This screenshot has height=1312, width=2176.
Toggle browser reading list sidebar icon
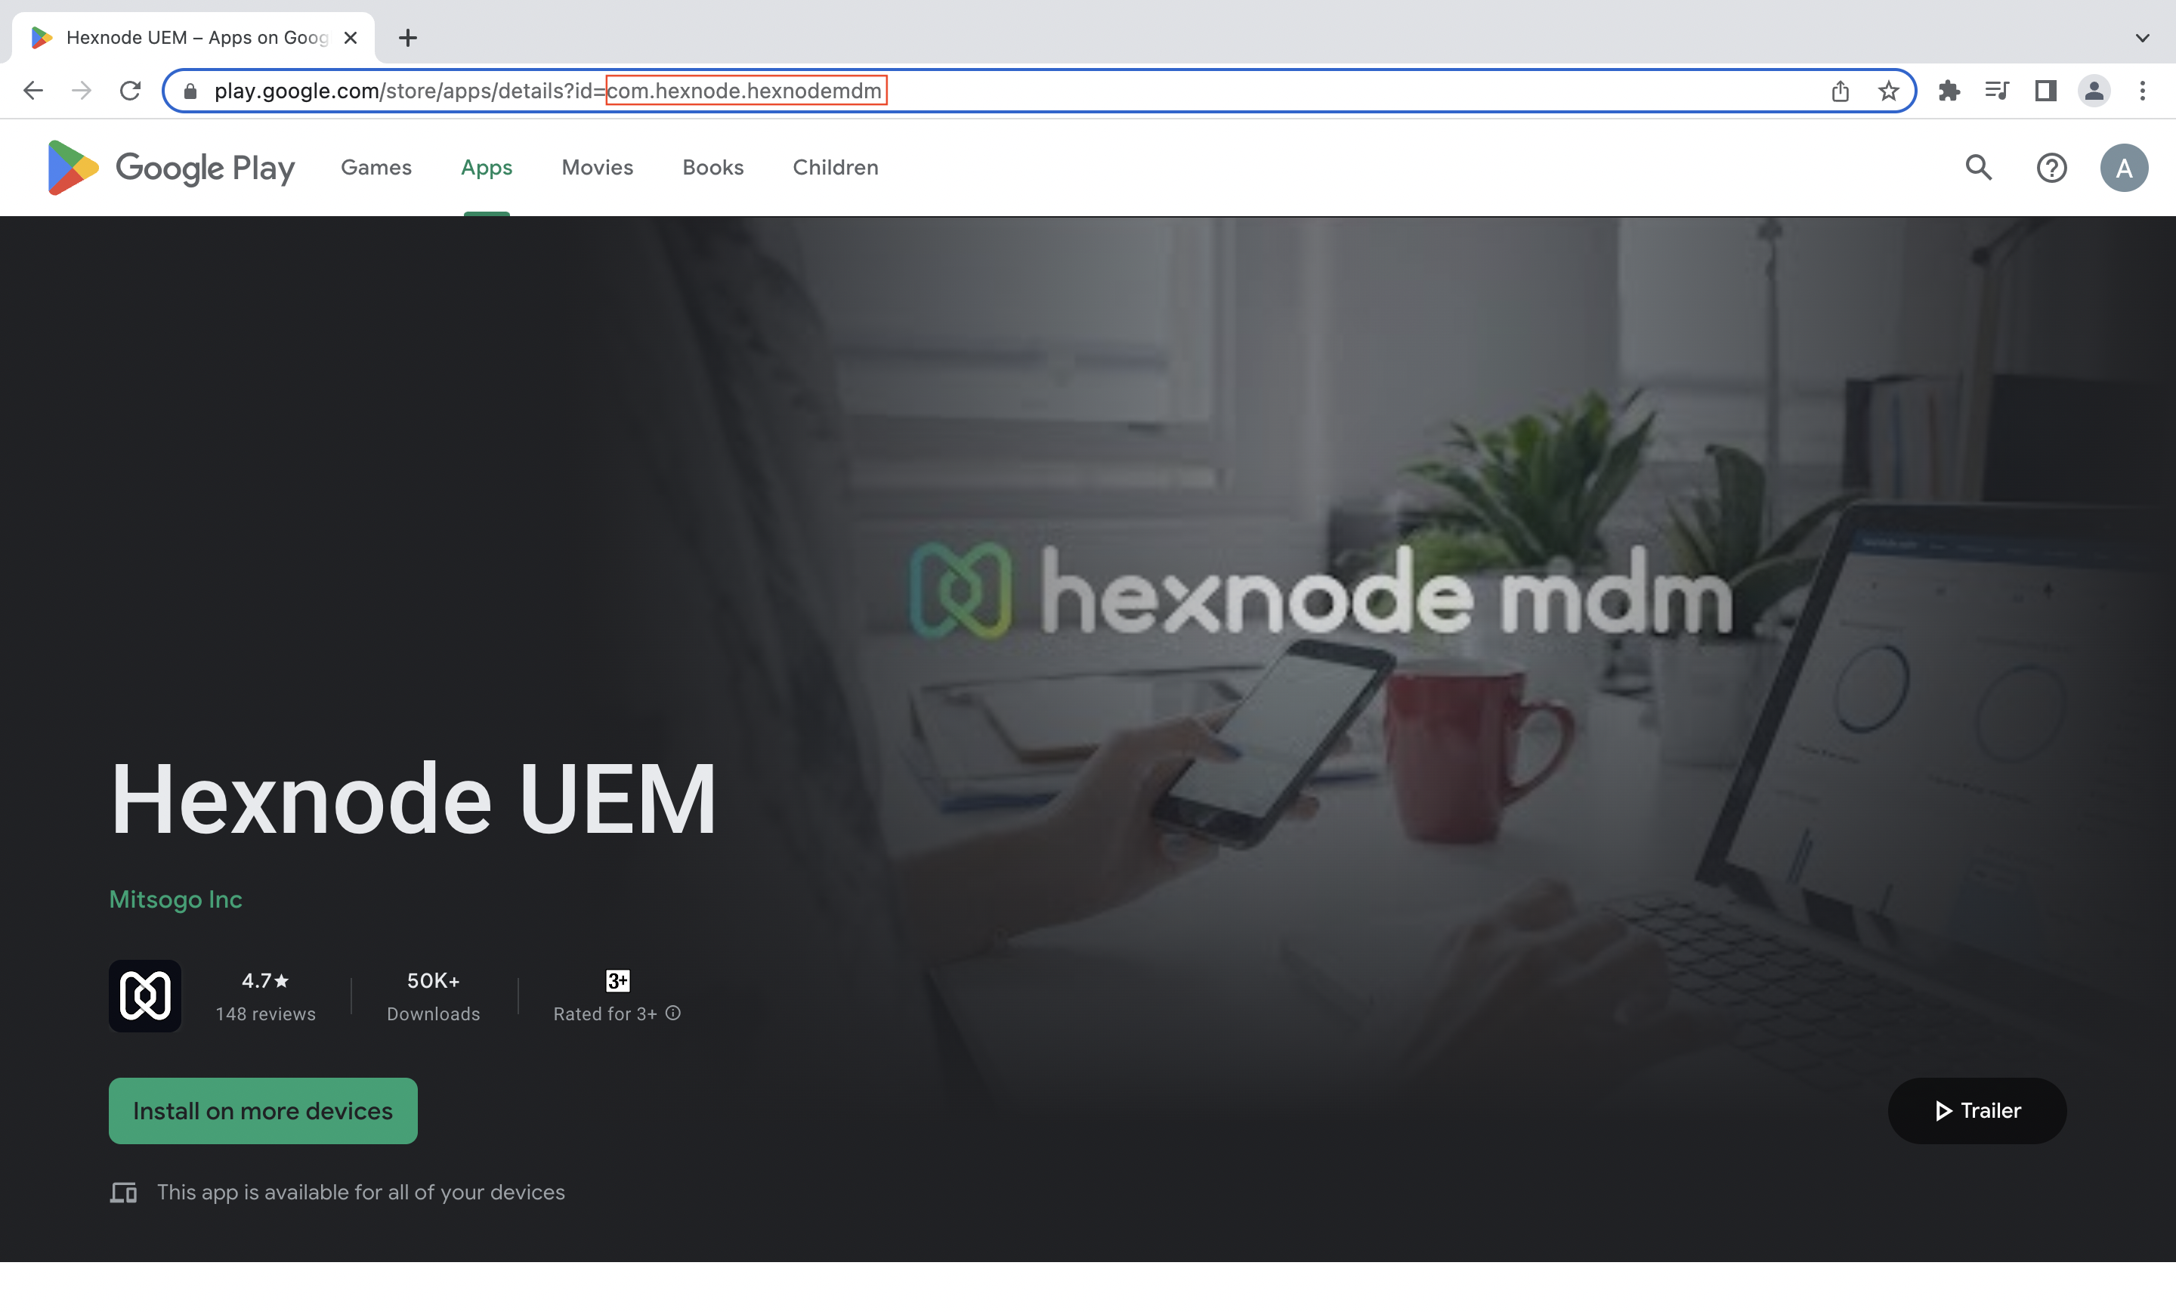coord(2044,90)
